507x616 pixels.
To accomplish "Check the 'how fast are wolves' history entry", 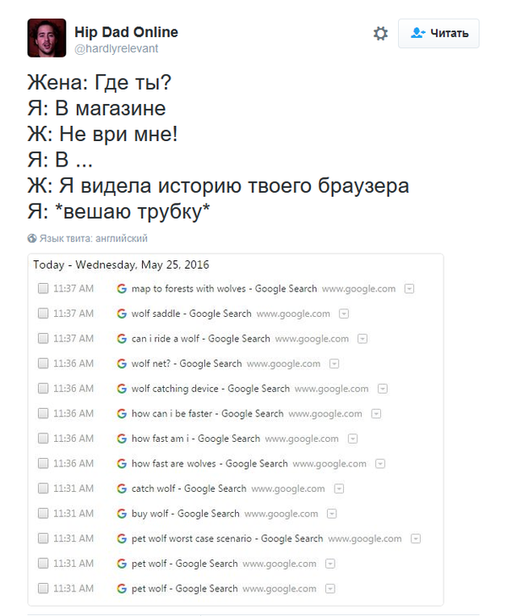I will pyautogui.click(x=43, y=464).
